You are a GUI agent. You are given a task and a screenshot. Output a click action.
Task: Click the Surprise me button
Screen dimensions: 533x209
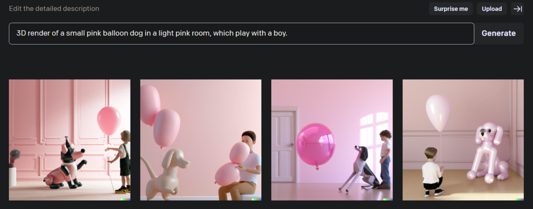click(x=451, y=9)
